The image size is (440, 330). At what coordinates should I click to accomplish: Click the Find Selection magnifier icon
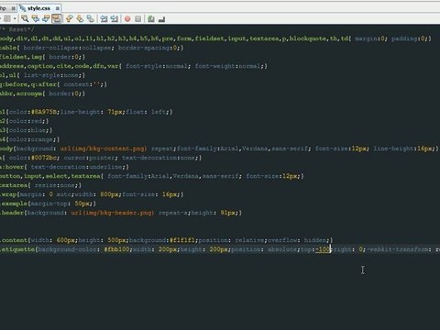pyautogui.click(x=25, y=19)
